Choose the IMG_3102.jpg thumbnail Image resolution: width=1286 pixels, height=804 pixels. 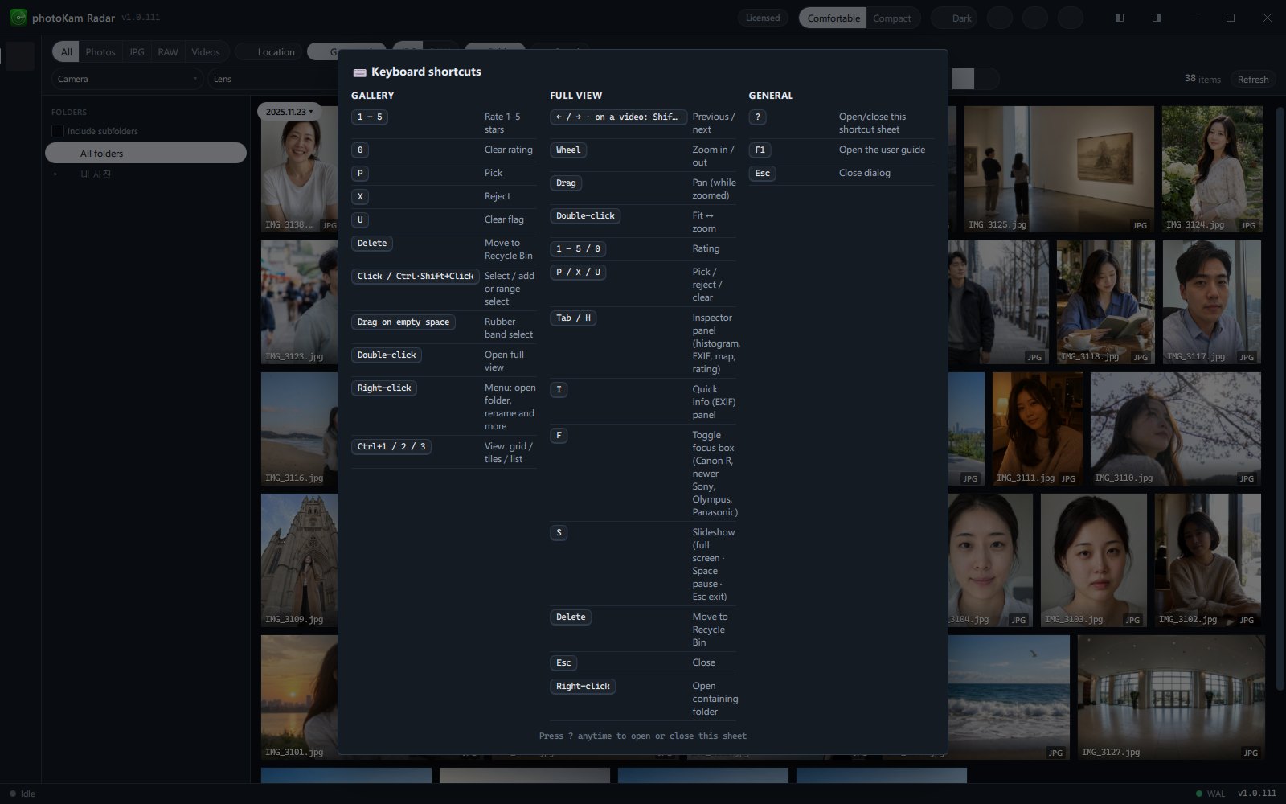pyautogui.click(x=1208, y=560)
